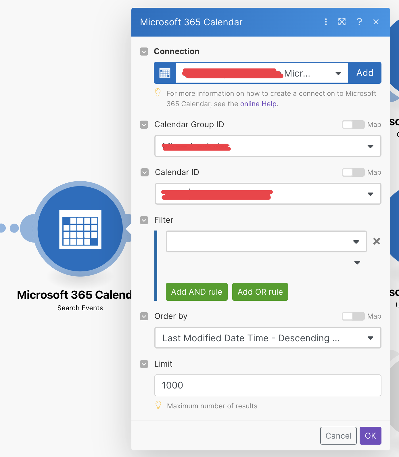This screenshot has width=399, height=457.
Task: Confirm settings with the OK button
Action: [x=371, y=436]
